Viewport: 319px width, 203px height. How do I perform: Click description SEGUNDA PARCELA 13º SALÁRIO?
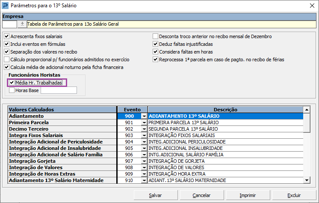tap(225, 129)
